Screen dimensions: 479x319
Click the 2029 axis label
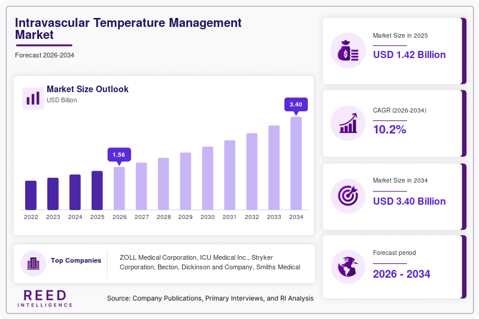pos(186,217)
